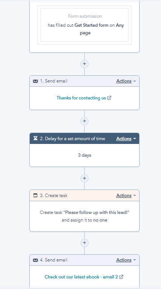
Task: Select the Form submission trigger box
Action: (x=84, y=25)
